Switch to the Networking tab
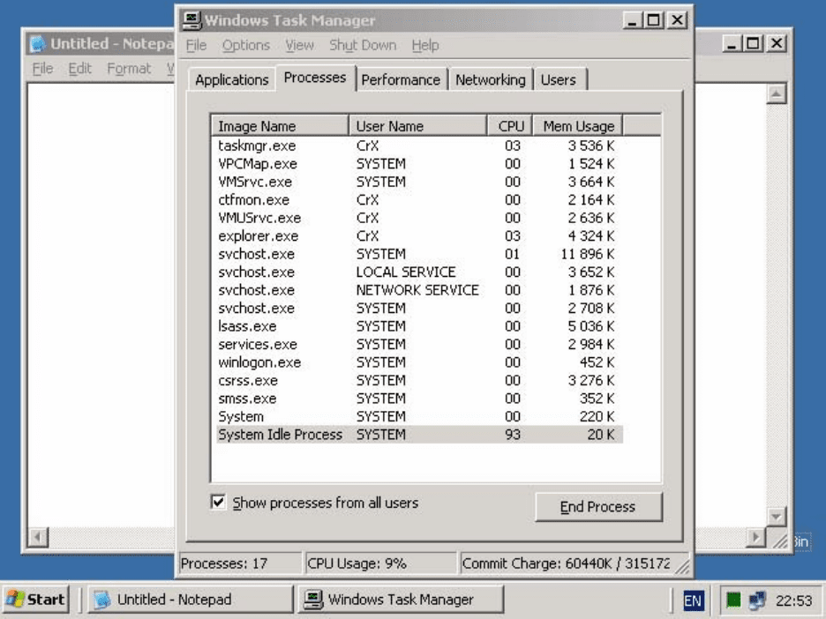Screen dimensions: 826x619 click(491, 80)
